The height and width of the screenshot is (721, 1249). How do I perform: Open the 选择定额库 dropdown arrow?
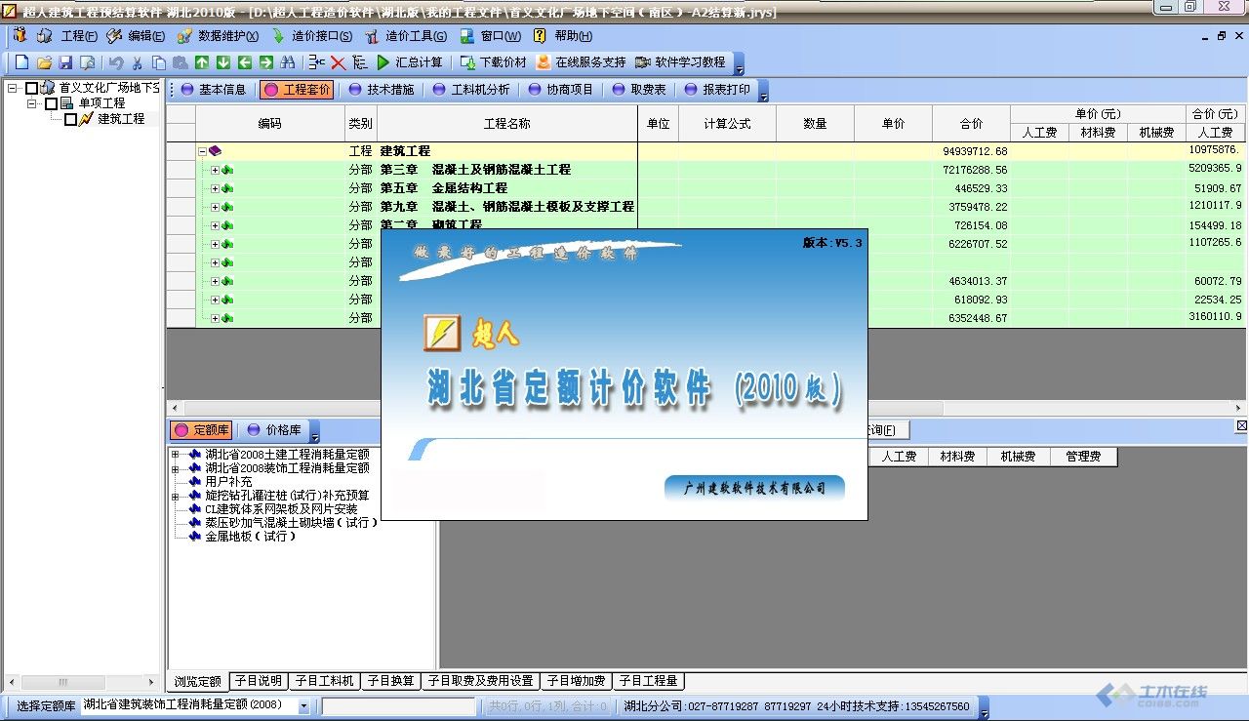(303, 706)
